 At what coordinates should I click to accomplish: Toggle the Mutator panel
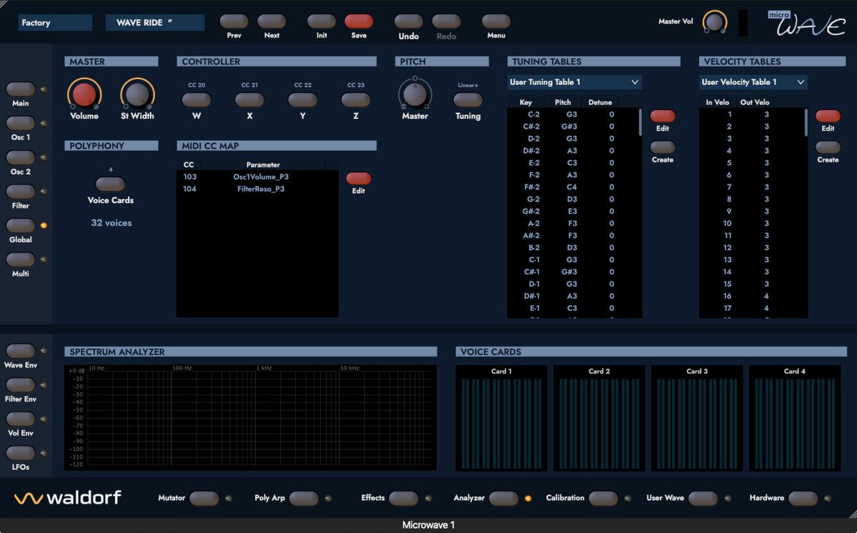click(204, 498)
